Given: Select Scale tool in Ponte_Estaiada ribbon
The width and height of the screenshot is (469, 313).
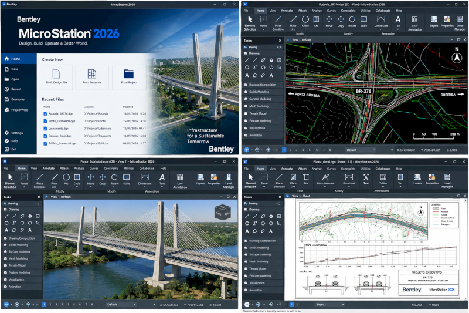Looking at the screenshot, I should point(127,180).
